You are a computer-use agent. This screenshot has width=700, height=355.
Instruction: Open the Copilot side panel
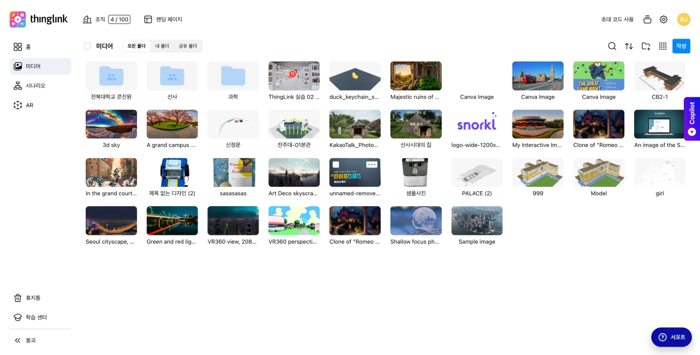pos(692,119)
